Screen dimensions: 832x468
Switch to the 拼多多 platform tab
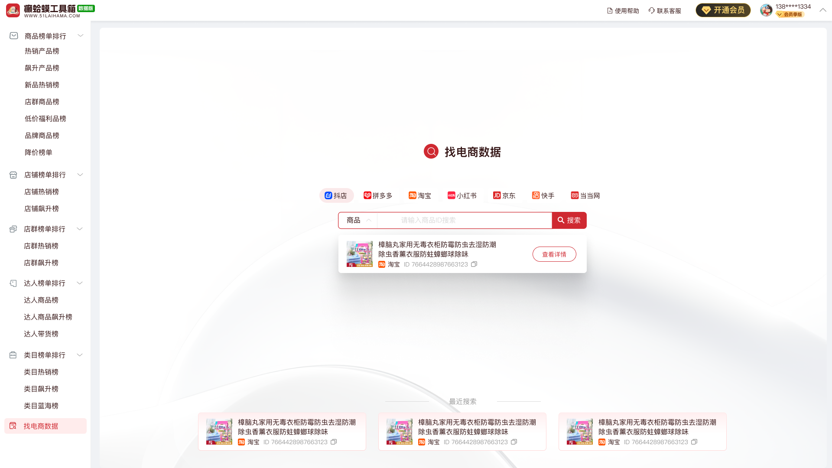(378, 195)
